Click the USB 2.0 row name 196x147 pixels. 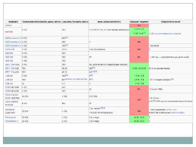point(9,79)
